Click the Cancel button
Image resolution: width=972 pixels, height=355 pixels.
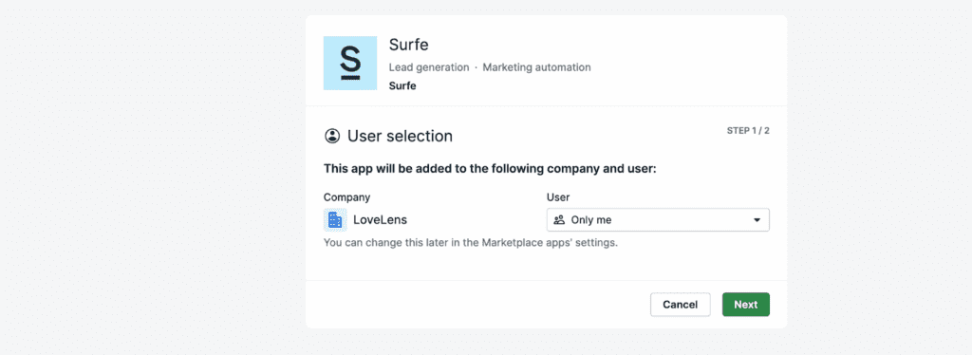pos(680,304)
